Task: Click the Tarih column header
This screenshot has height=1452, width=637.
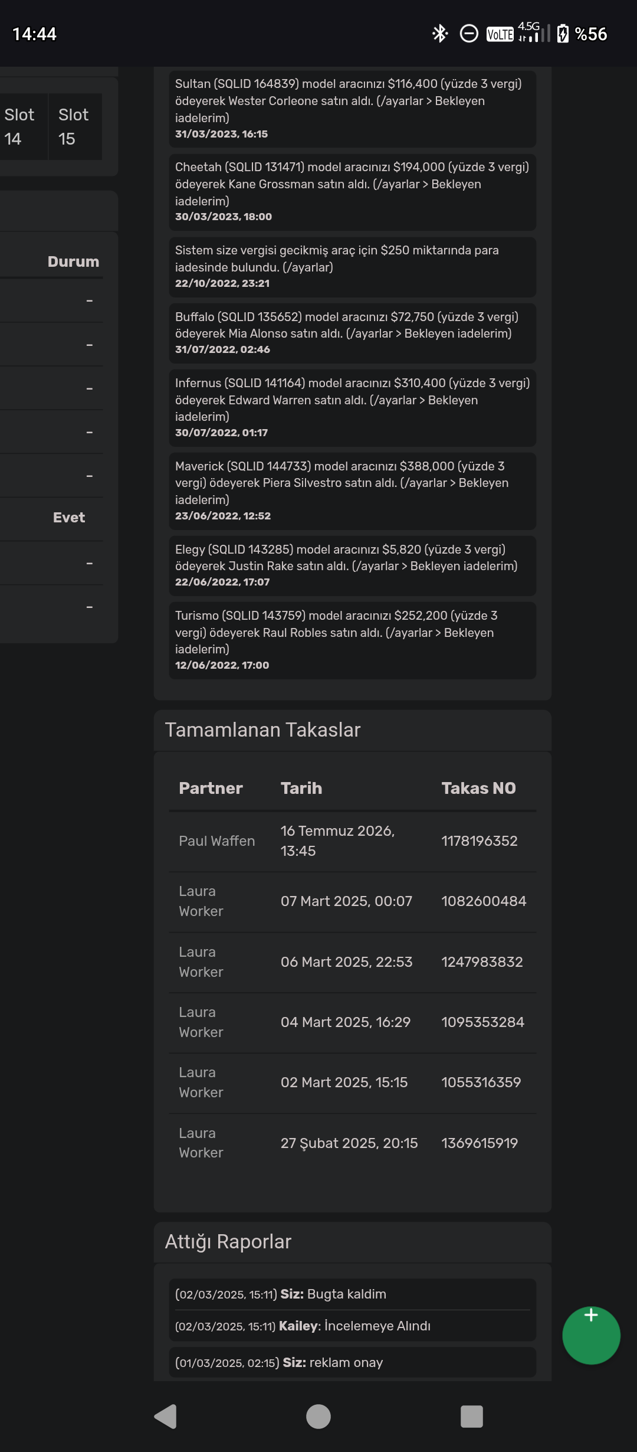Action: click(301, 788)
